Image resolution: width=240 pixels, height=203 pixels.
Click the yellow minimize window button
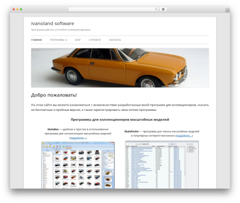pos(17,9)
